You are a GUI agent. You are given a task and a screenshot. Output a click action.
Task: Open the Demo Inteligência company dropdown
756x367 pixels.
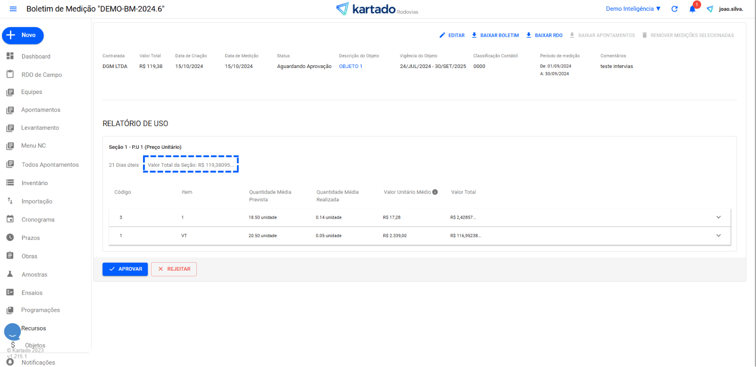[633, 9]
